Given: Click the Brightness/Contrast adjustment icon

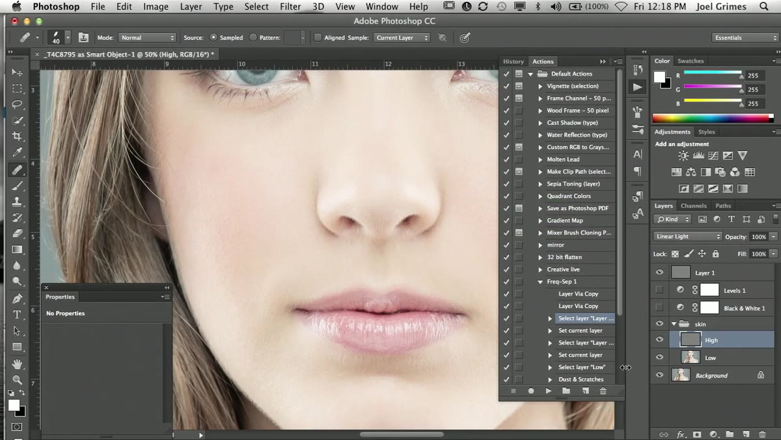Looking at the screenshot, I should (683, 156).
